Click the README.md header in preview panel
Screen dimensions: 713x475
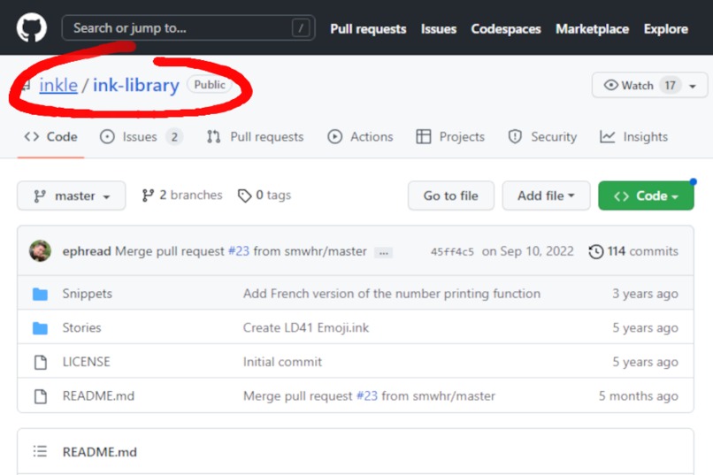click(x=100, y=452)
